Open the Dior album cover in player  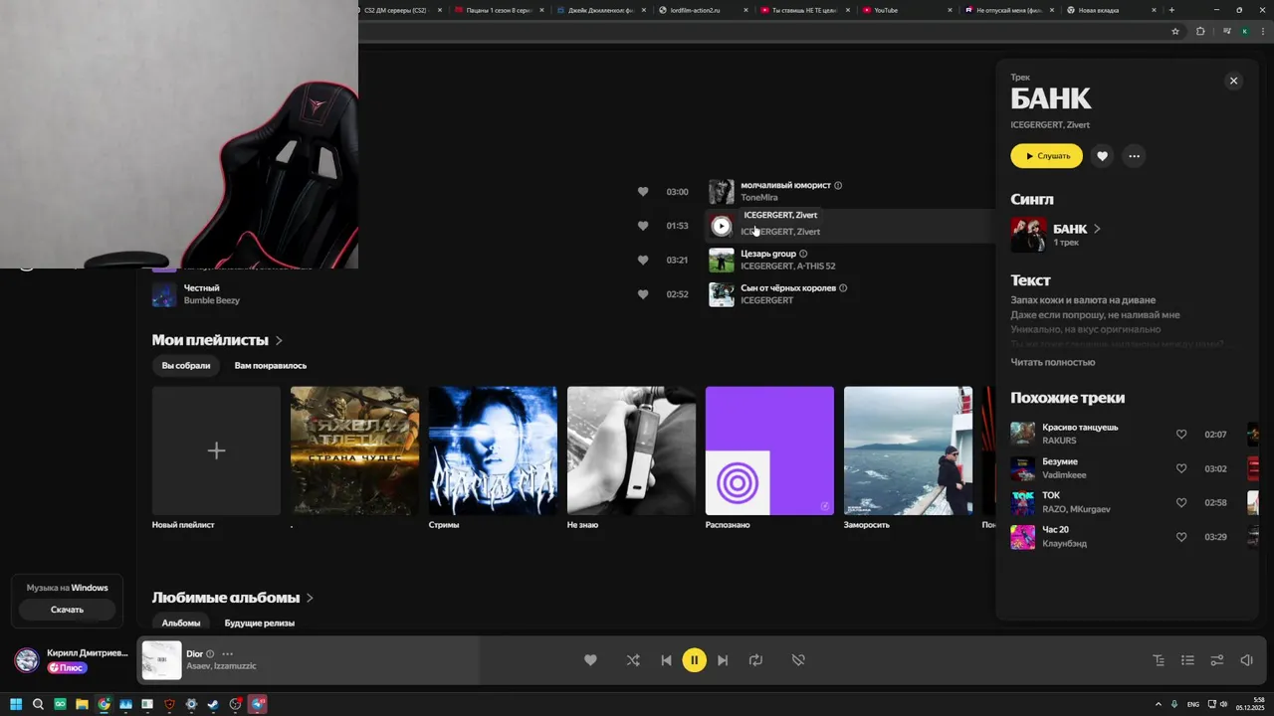tap(161, 660)
